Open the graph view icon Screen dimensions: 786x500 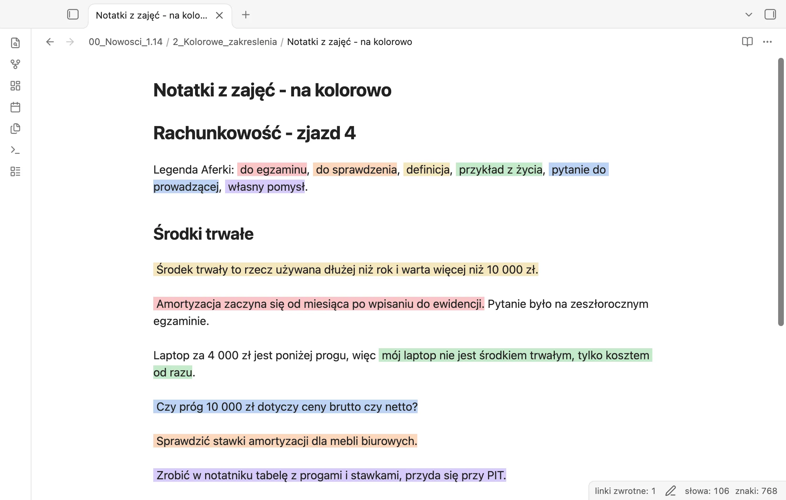click(15, 64)
